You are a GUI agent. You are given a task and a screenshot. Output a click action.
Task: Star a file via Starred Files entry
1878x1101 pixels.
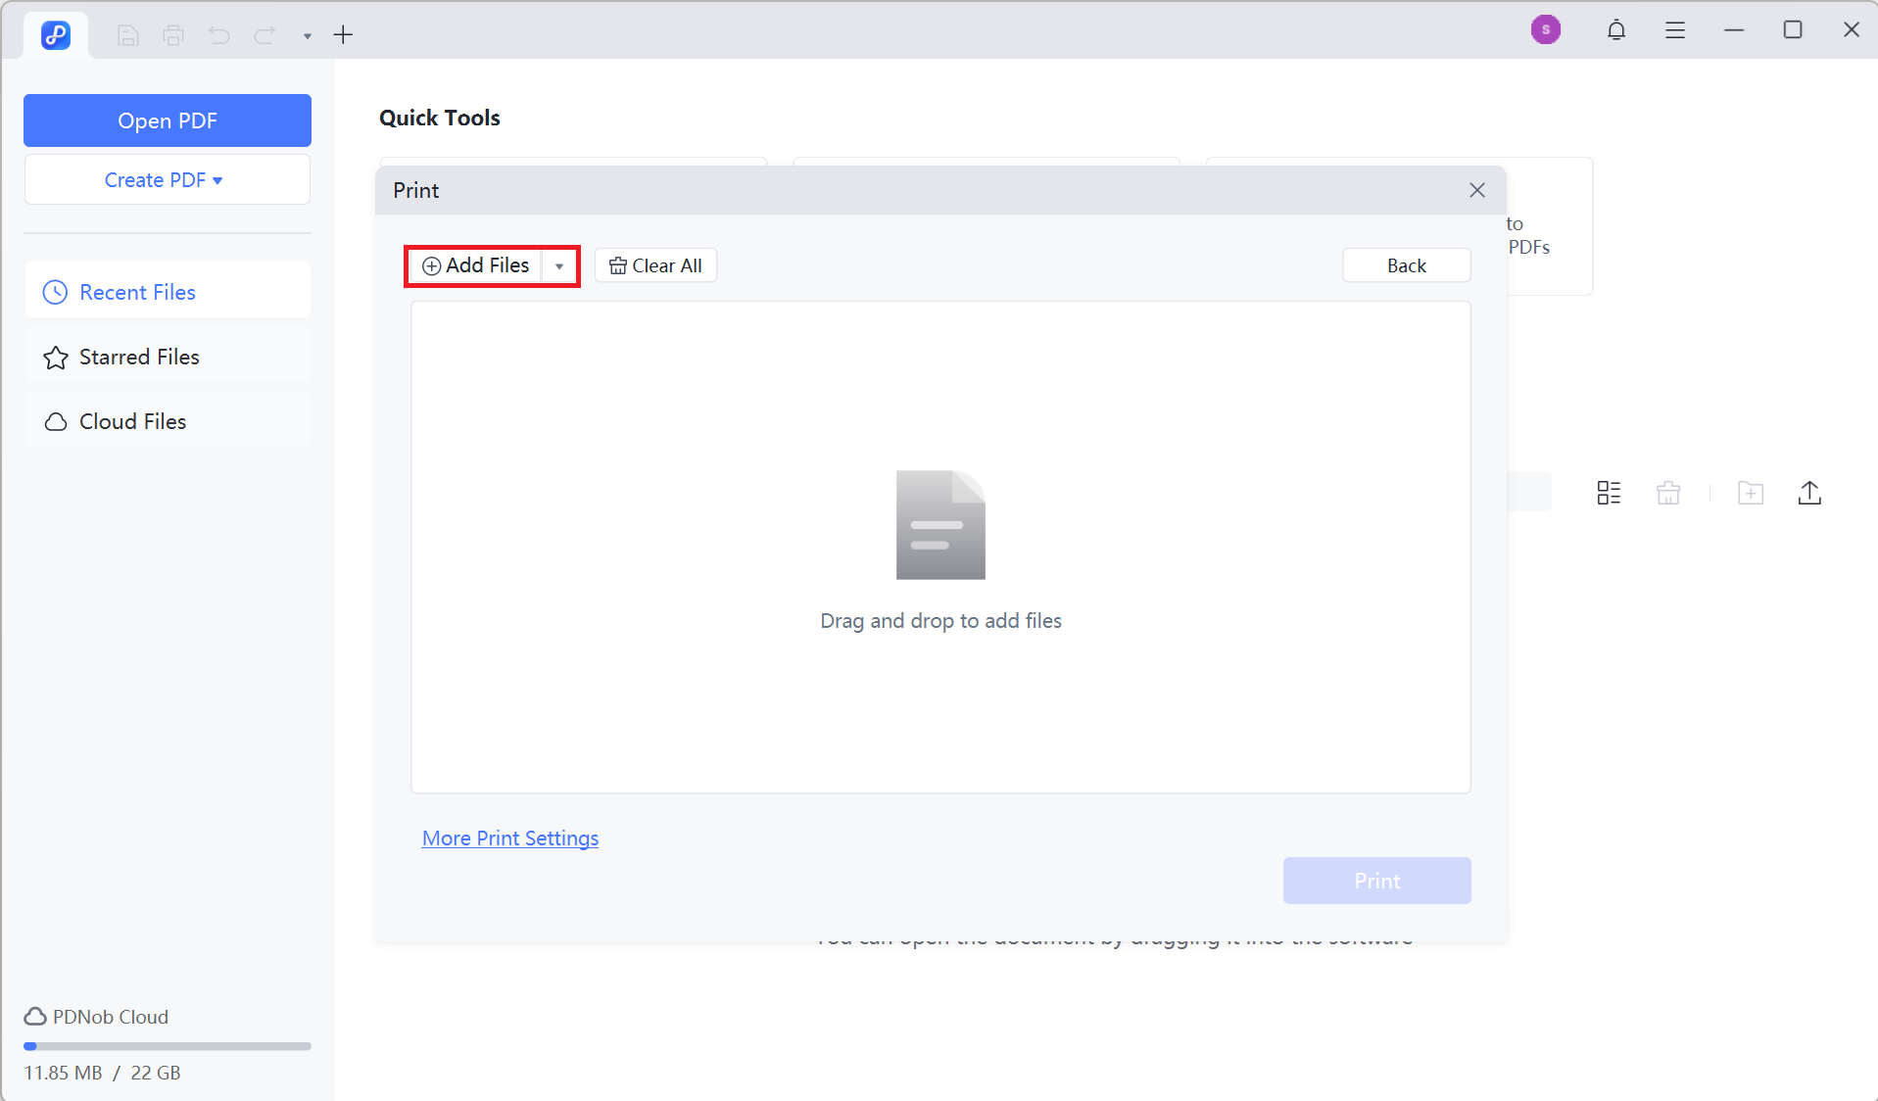(x=138, y=357)
